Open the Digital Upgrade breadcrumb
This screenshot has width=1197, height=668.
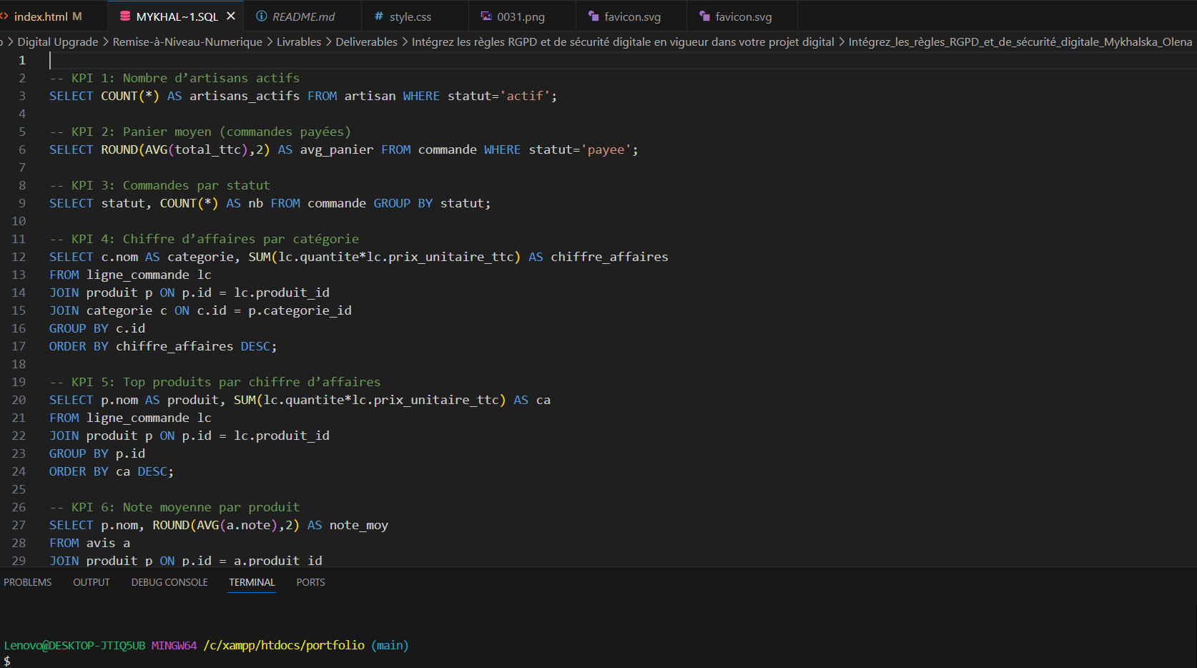coord(58,42)
